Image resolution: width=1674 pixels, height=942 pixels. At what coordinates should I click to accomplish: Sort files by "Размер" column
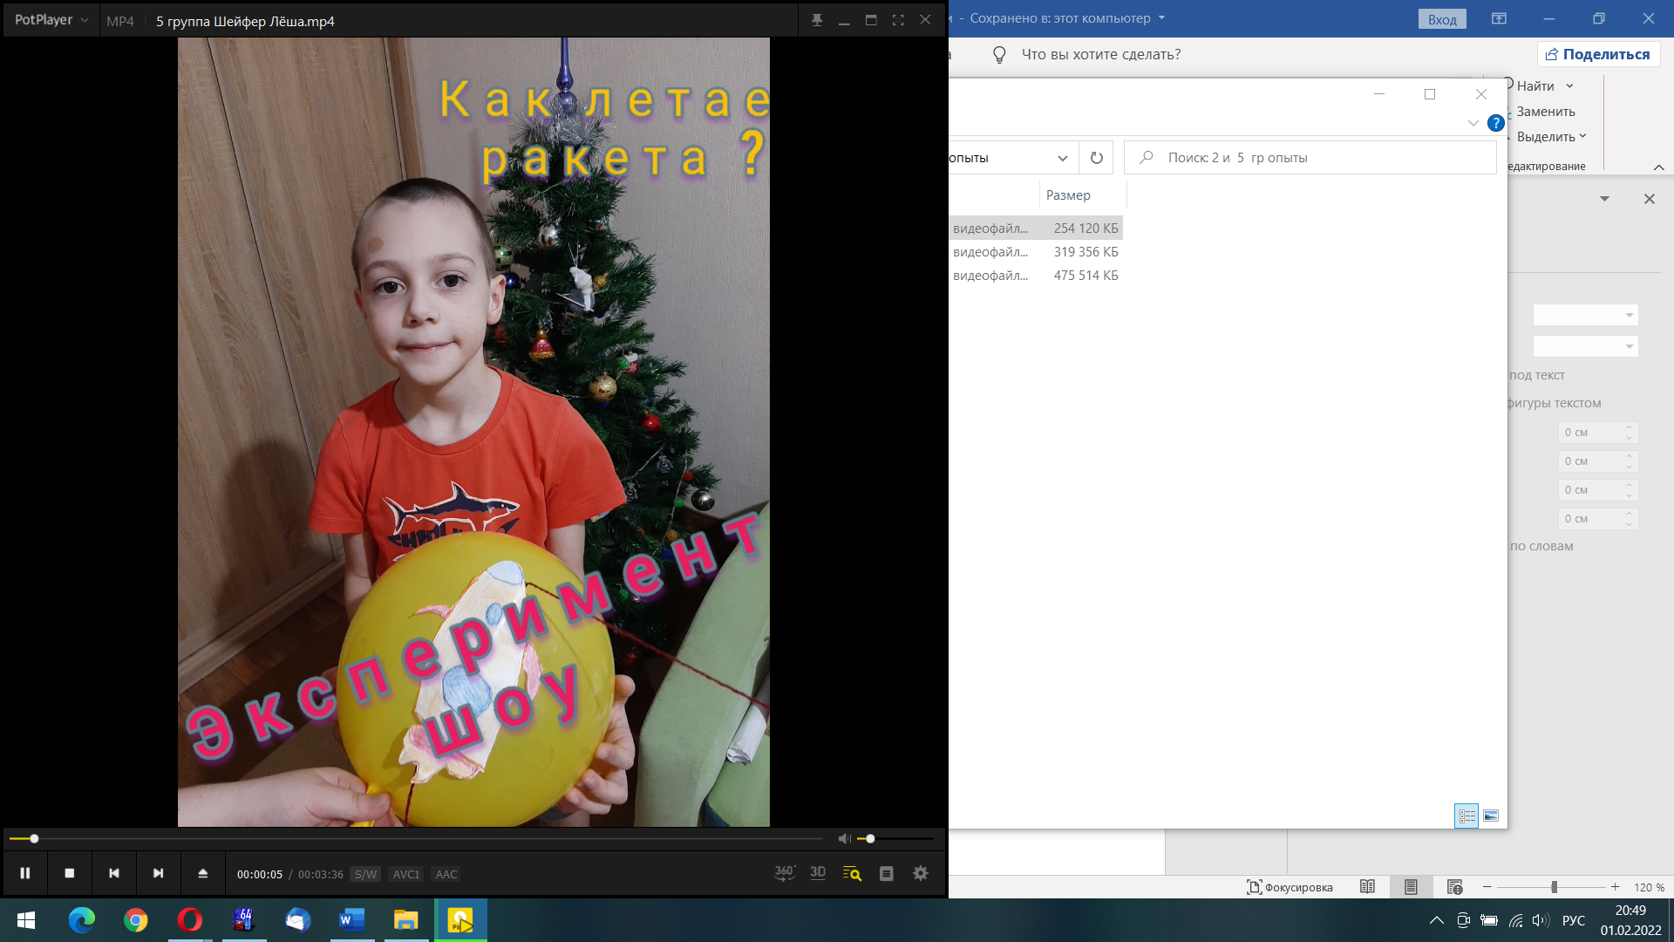[1068, 195]
